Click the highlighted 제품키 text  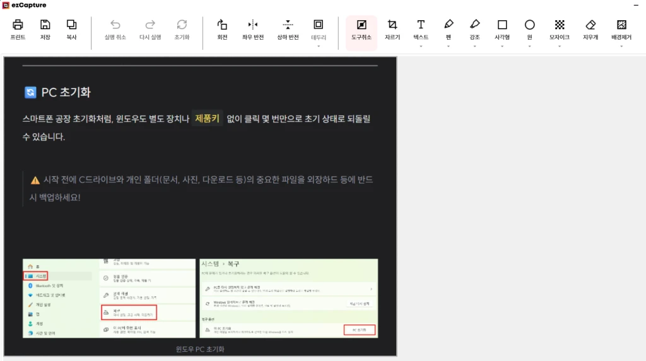click(207, 119)
